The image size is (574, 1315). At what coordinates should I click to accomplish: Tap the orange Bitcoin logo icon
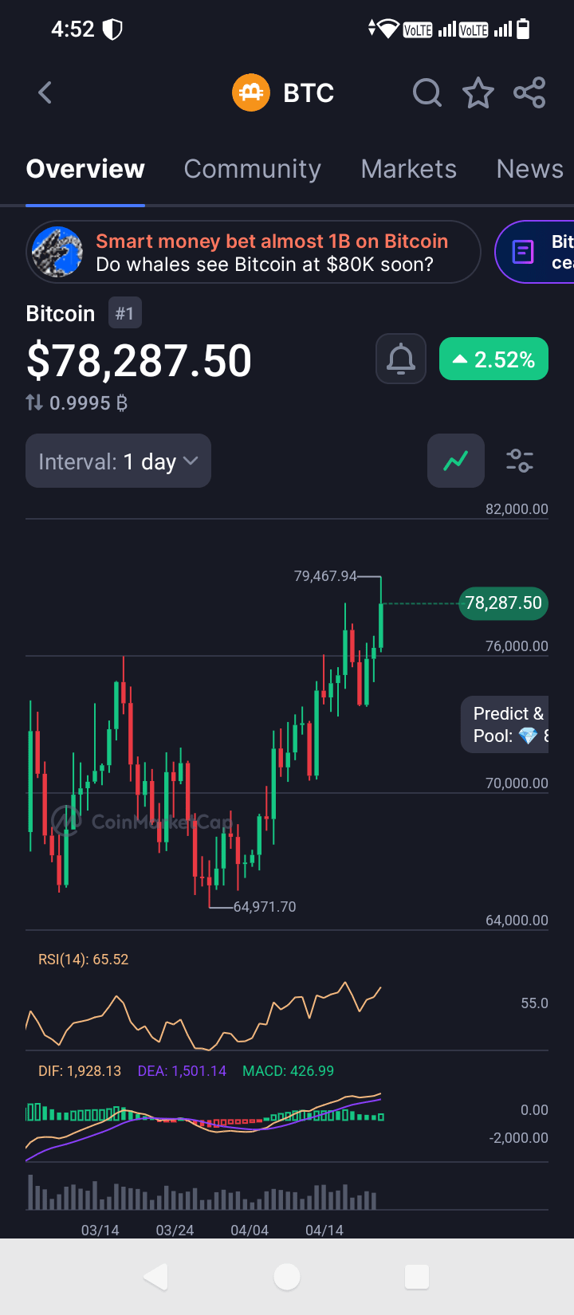coord(250,93)
